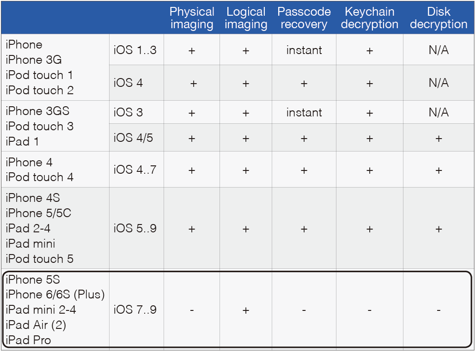This screenshot has width=476, height=352.
Task: Select N/A in the iOS 4 row
Action: coord(439,83)
